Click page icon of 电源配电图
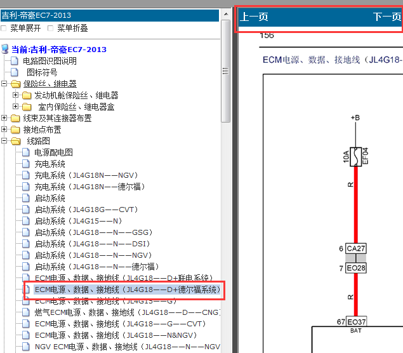 coord(25,152)
